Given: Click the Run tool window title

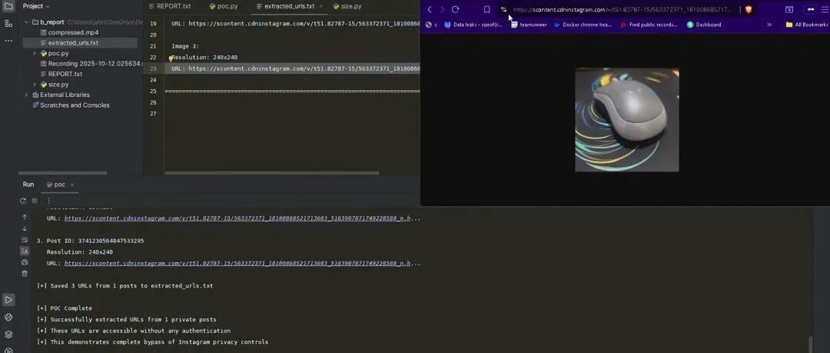Looking at the screenshot, I should [28, 185].
